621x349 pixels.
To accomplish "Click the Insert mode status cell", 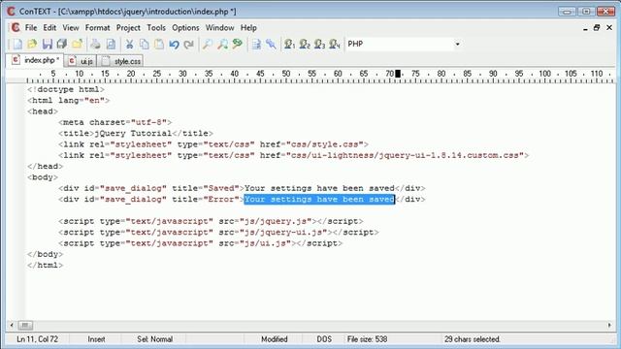I will coord(96,339).
